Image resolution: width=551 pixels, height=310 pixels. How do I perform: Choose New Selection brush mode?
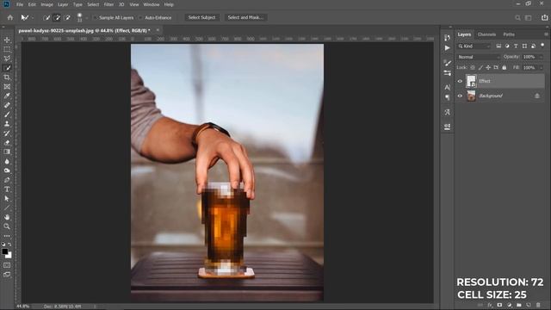point(46,17)
